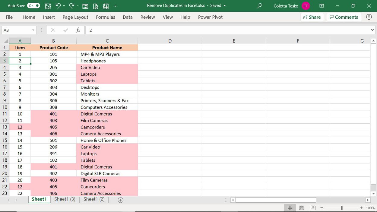Select row 15 header
Image resolution: width=377 pixels, height=212 pixels.
[x=5, y=140]
